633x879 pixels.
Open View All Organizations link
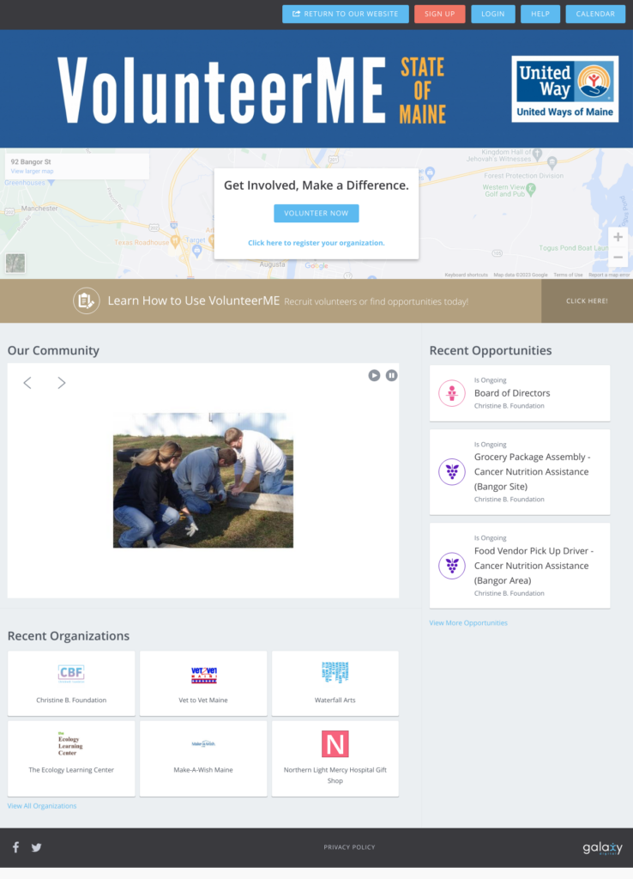coord(42,805)
